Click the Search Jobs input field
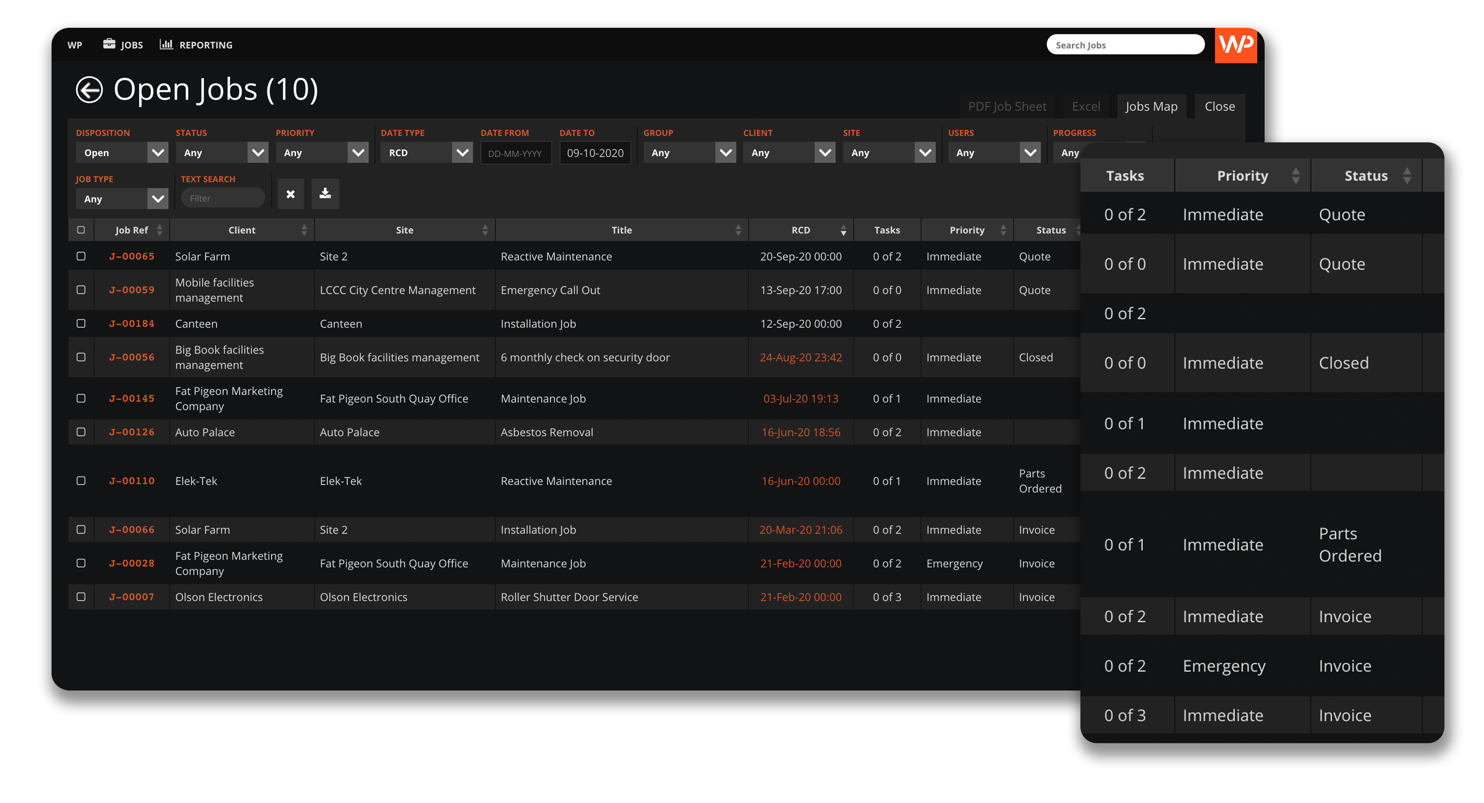This screenshot has width=1484, height=803. 1125,45
